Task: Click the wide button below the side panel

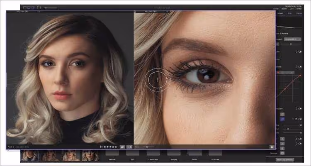Action: tap(285, 160)
